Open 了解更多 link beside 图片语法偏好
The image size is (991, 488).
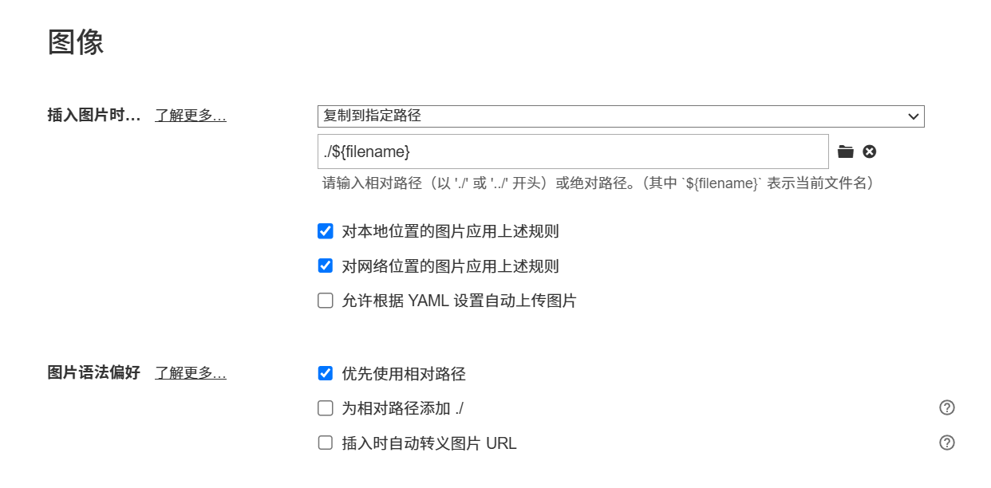pyautogui.click(x=191, y=373)
